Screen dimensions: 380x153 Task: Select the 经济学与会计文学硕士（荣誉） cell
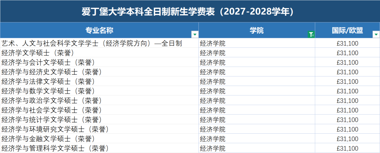tap(99, 62)
